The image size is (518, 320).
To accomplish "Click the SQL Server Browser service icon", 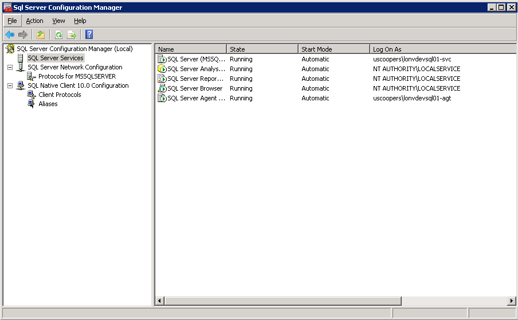I will (x=162, y=88).
